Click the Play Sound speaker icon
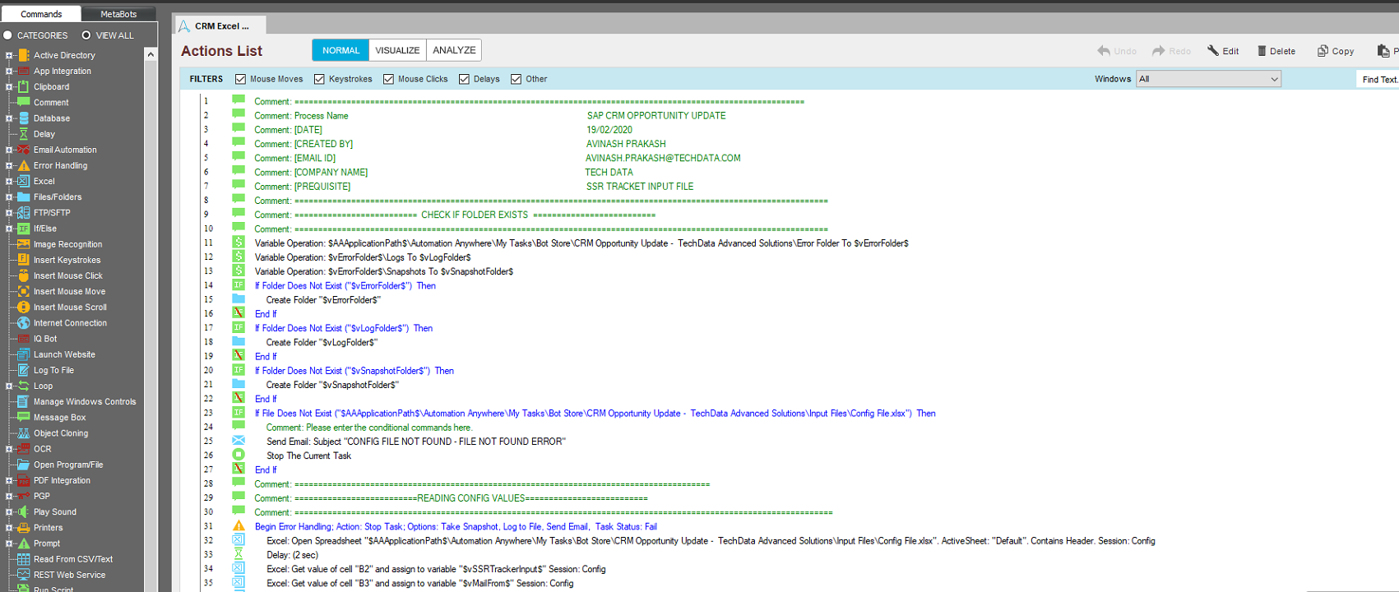The image size is (1399, 592). (x=24, y=511)
